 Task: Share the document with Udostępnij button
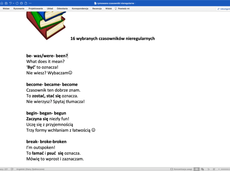click(x=223, y=9)
